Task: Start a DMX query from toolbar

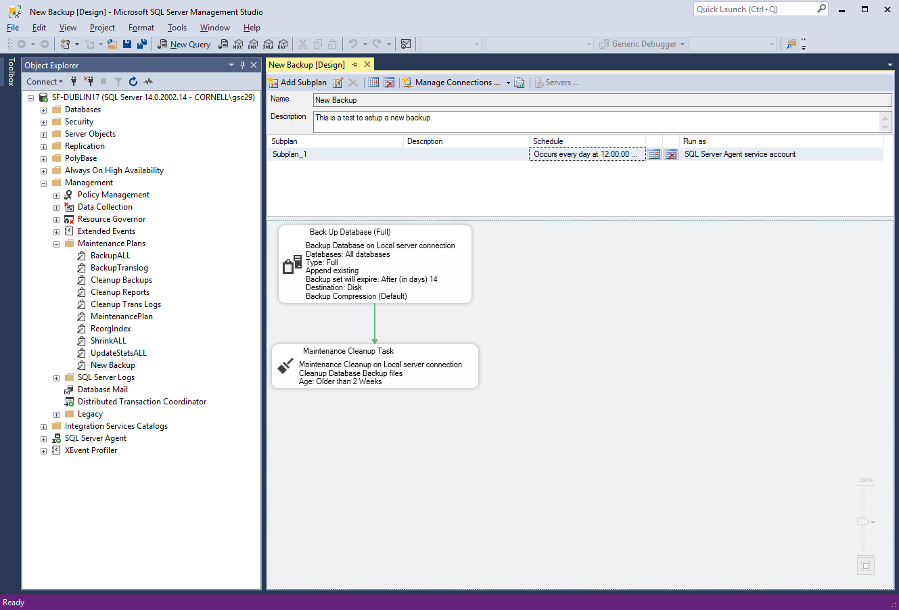Action: click(253, 44)
